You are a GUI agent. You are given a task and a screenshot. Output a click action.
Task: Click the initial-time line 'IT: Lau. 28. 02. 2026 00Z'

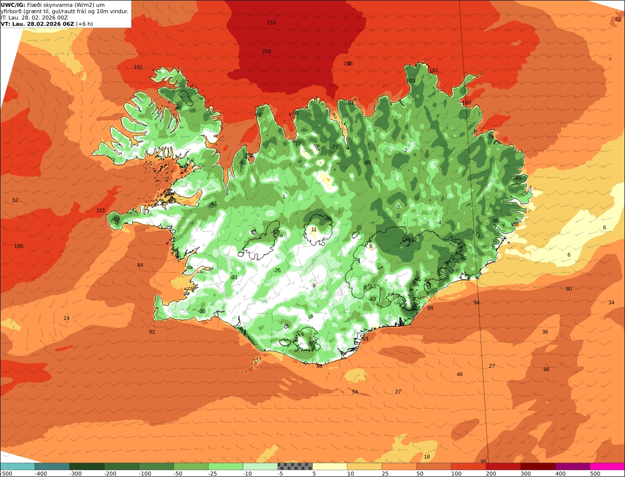click(34, 18)
